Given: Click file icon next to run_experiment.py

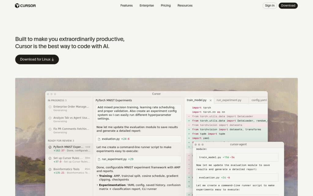Looking at the screenshot, I should pyautogui.click(x=99, y=159).
